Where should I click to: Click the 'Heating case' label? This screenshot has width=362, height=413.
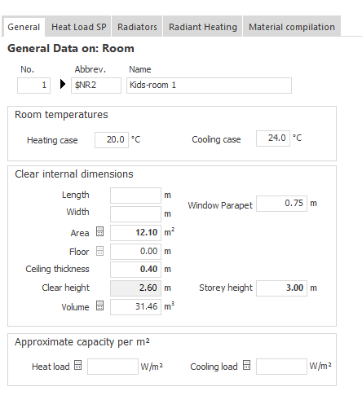pos(52,140)
